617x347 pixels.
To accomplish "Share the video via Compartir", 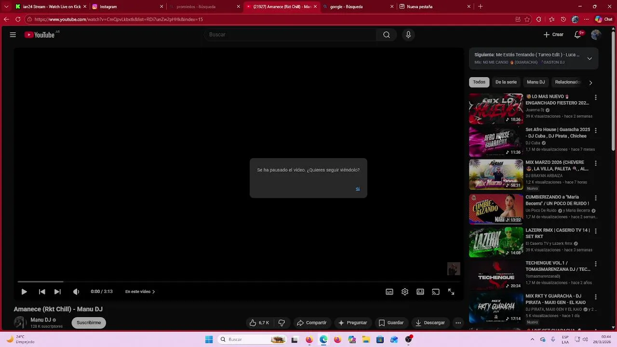I will [312, 323].
